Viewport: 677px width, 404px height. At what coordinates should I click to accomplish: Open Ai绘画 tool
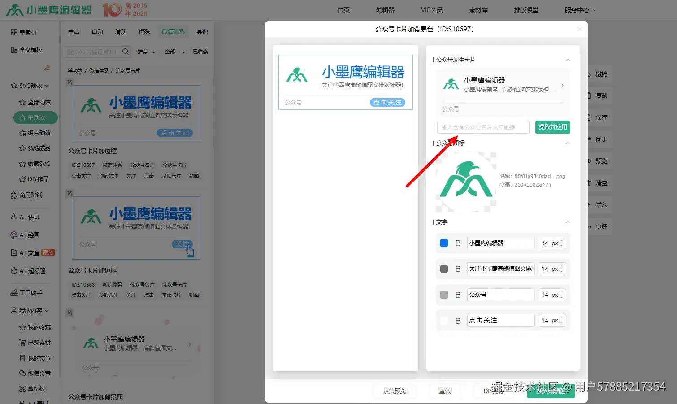click(25, 235)
